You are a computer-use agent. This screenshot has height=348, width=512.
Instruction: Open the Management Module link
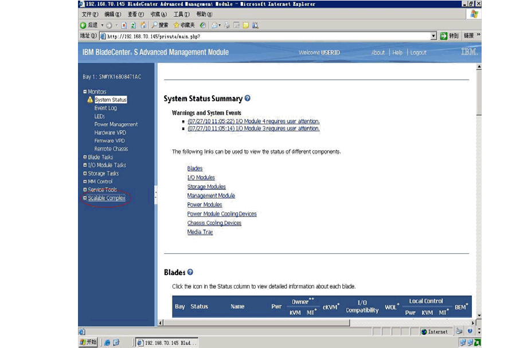[211, 195]
